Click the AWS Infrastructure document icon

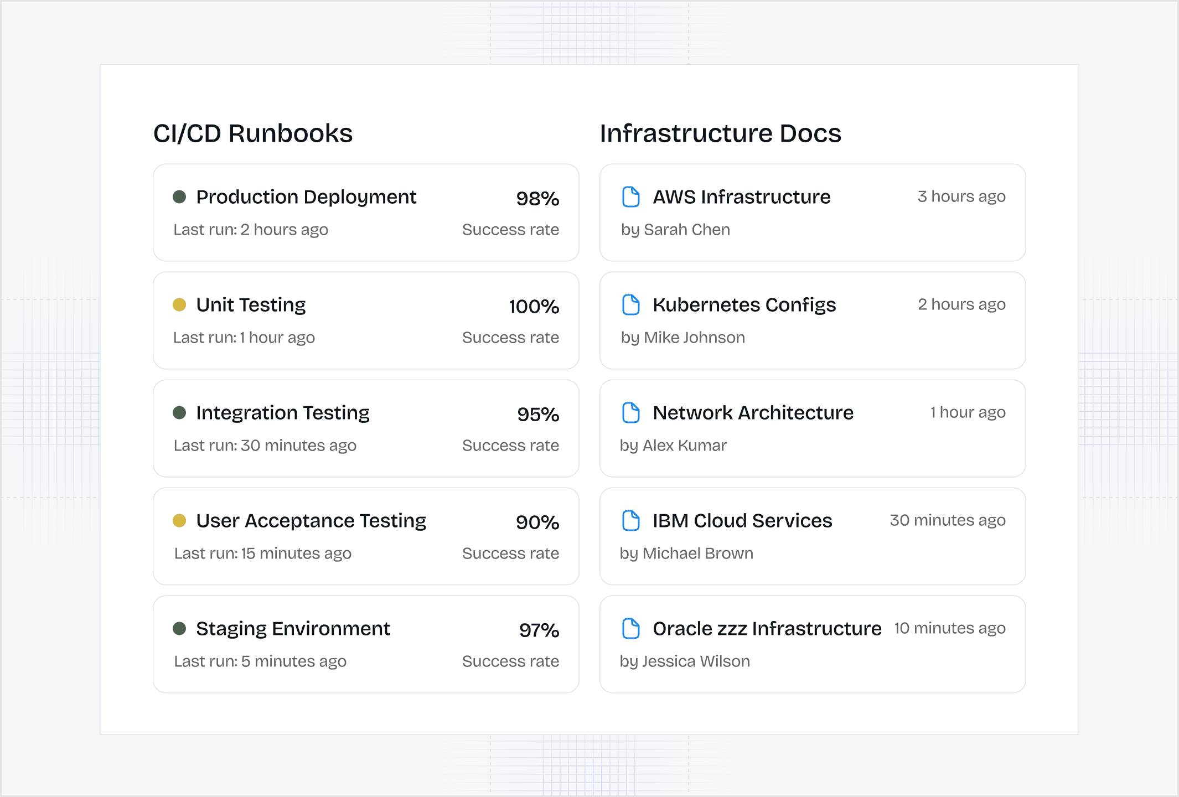(x=630, y=197)
